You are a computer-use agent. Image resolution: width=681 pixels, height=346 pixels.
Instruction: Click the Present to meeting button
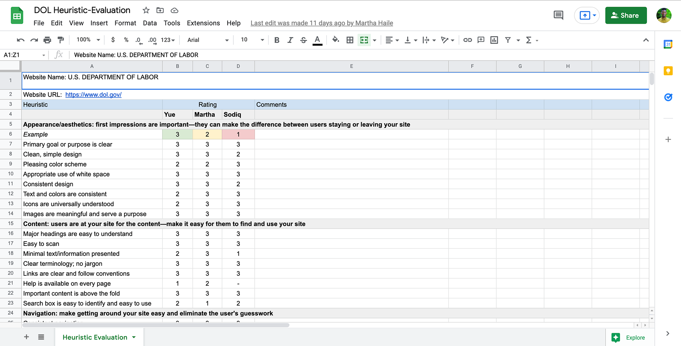pyautogui.click(x=587, y=15)
